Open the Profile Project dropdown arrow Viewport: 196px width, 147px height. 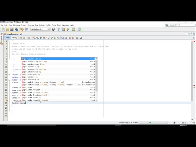82,29
